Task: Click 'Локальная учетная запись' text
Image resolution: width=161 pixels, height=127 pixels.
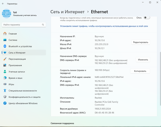Action: pyautogui.click(x=25, y=15)
